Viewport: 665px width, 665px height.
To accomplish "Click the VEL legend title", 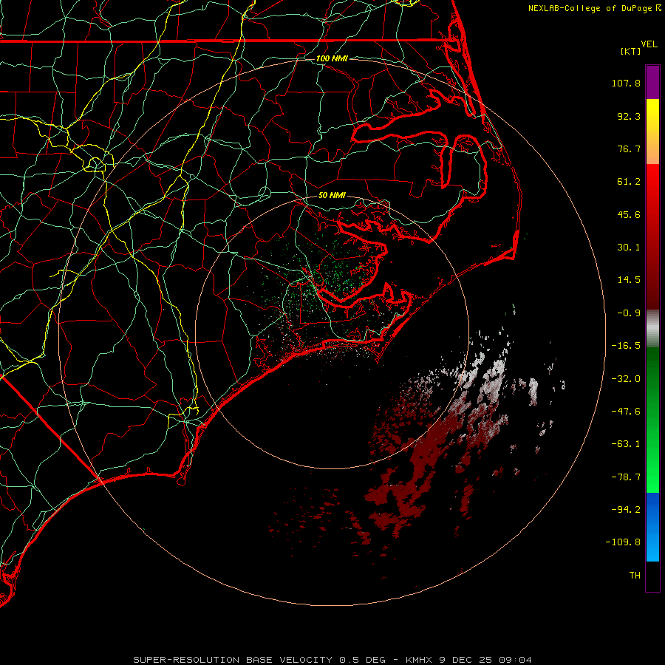I will [x=649, y=44].
